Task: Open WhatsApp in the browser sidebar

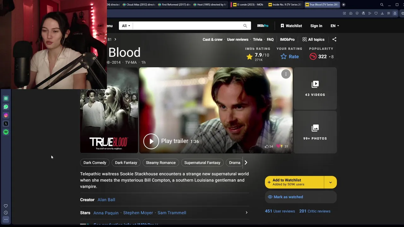Action: pyautogui.click(x=6, y=107)
